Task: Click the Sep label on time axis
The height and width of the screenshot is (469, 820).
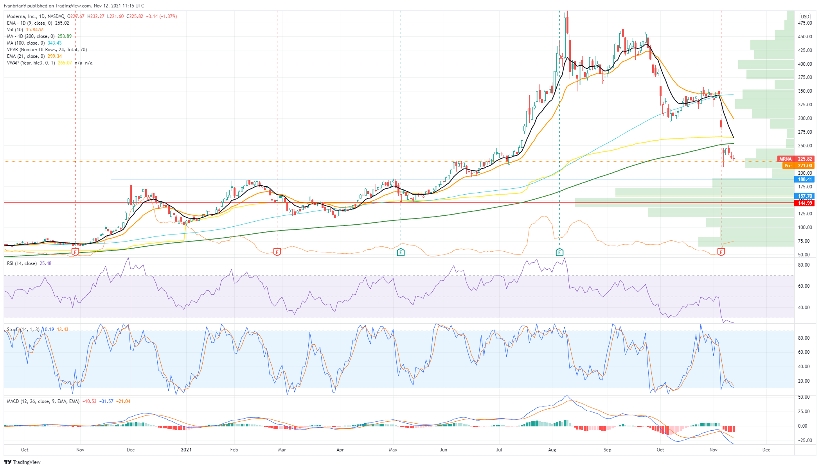Action: pos(607,450)
